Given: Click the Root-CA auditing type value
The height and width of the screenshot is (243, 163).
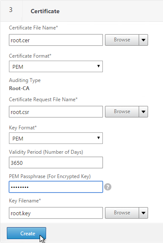Looking at the screenshot, I should pos(19,88).
